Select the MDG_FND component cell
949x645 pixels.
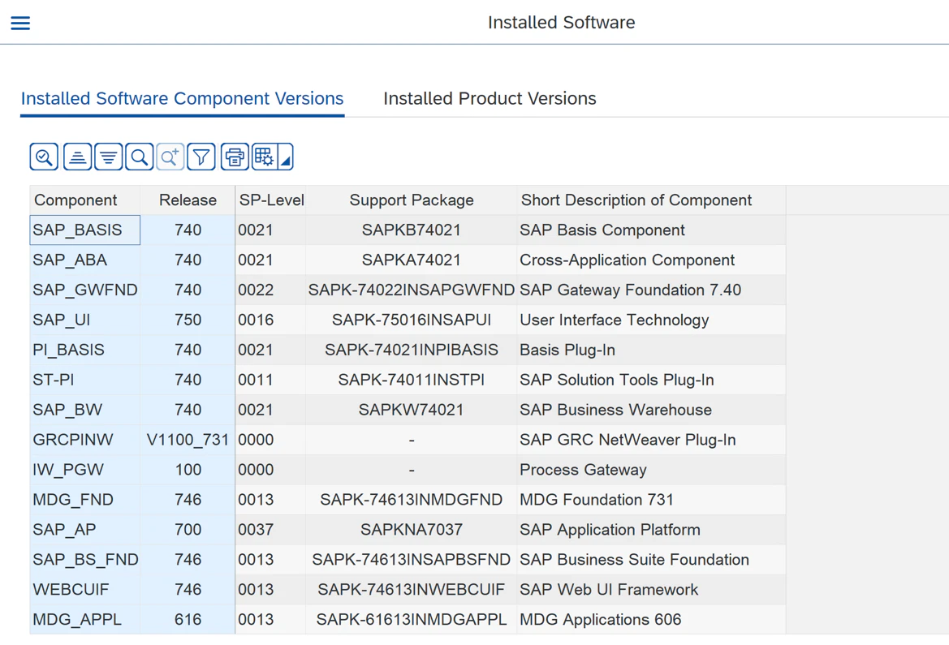(x=84, y=500)
